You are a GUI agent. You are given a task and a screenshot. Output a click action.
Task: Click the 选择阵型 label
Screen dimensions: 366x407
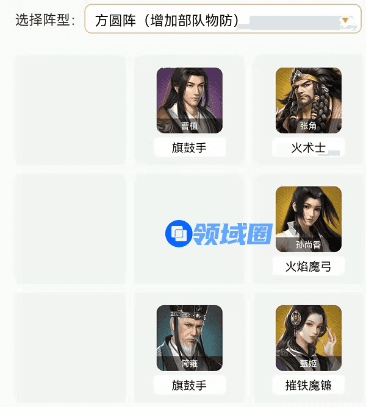(x=43, y=19)
